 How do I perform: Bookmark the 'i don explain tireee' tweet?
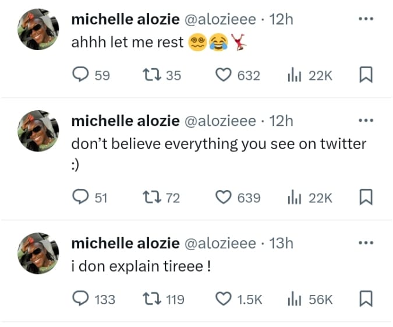click(366, 298)
